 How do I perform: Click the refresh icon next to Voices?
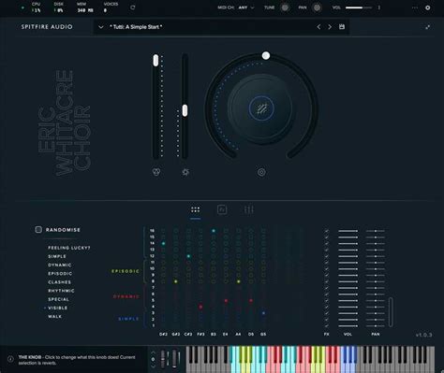click(x=133, y=7)
